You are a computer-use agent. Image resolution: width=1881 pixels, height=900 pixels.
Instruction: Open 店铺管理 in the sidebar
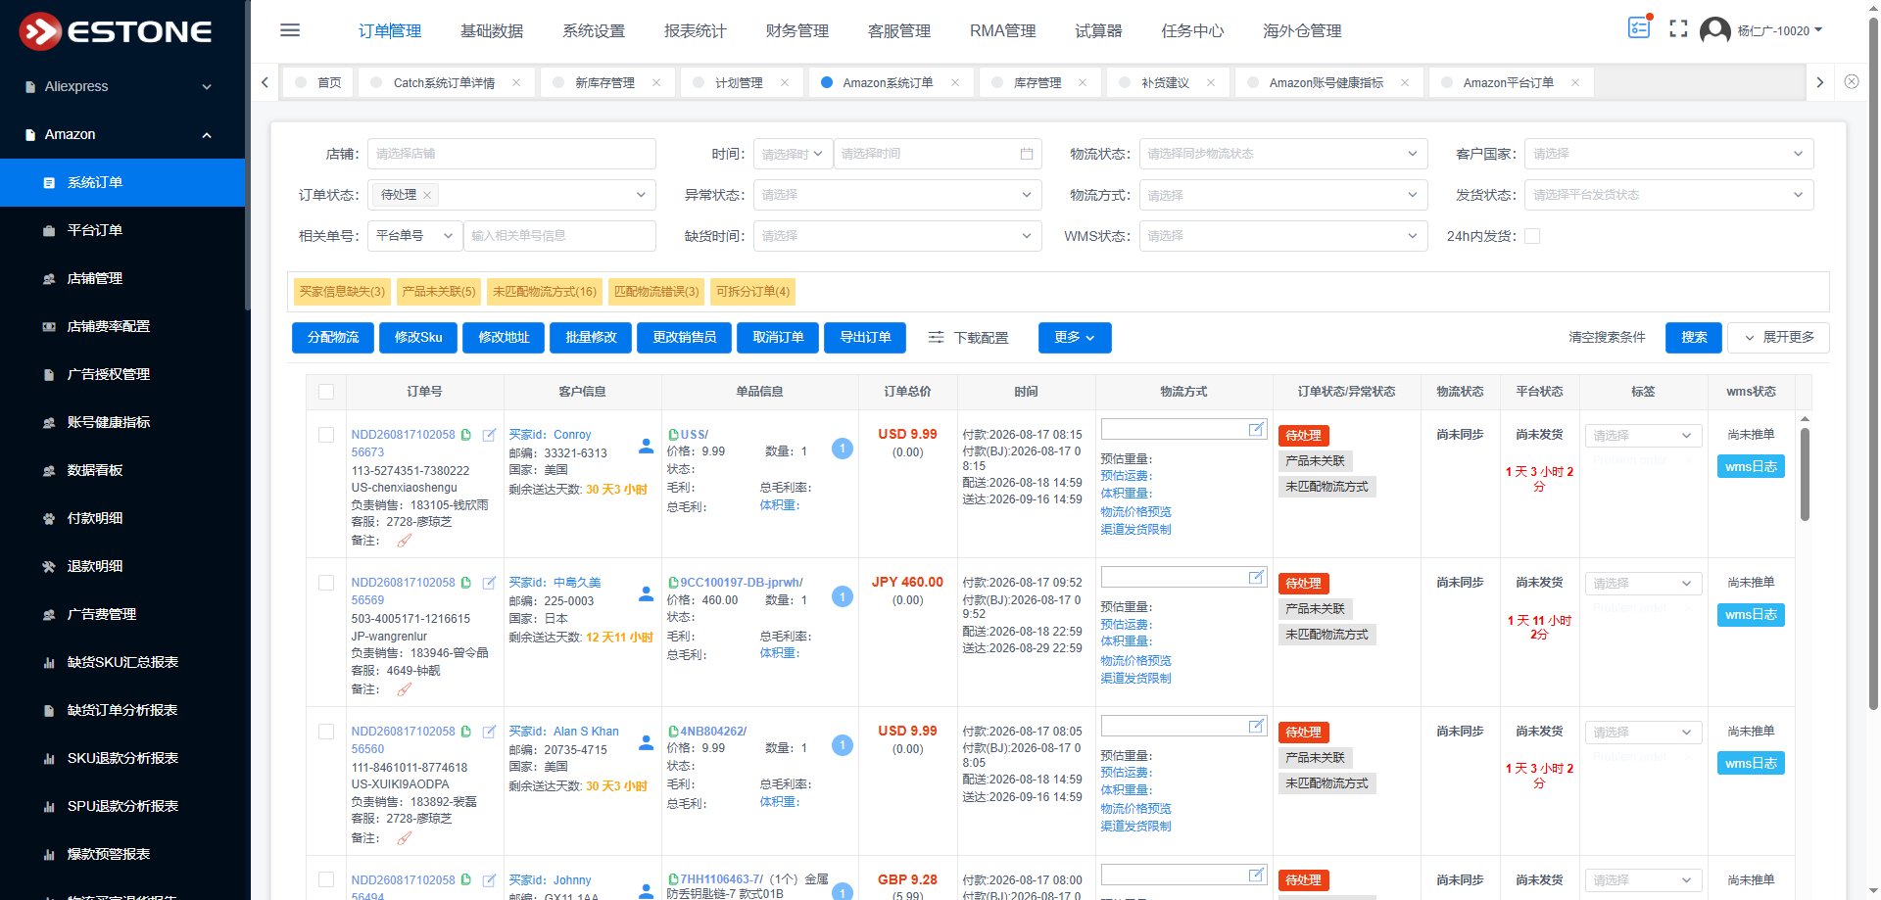click(94, 278)
